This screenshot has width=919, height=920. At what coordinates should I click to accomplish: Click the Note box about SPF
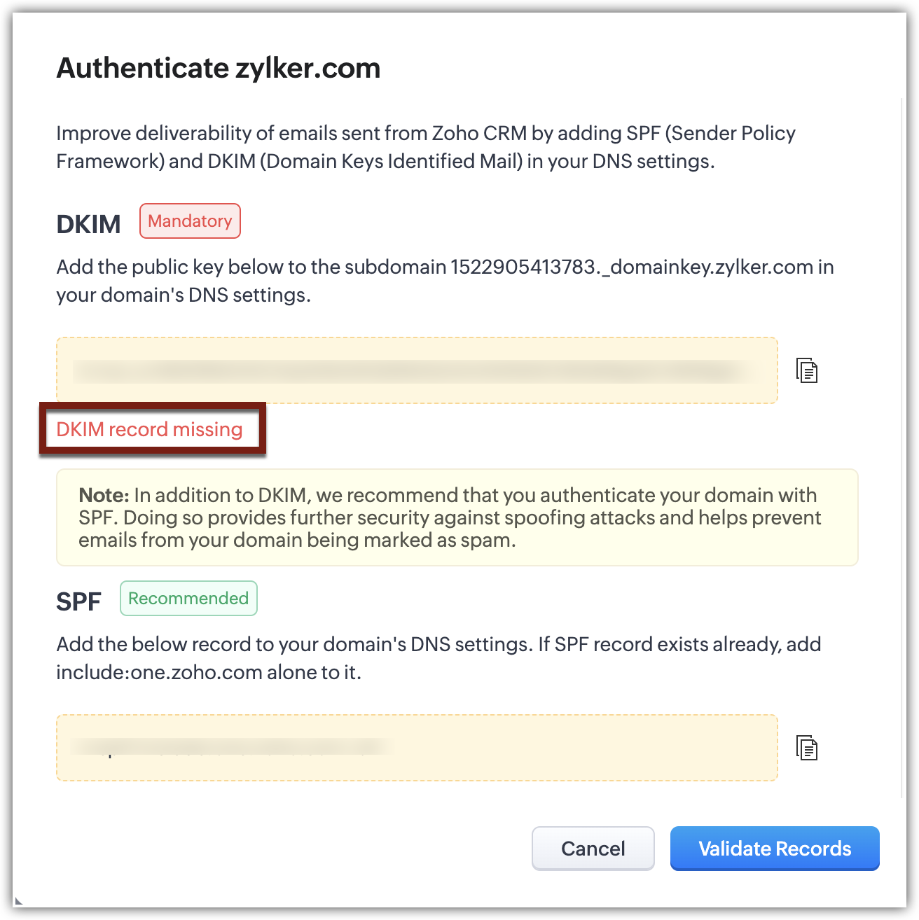pos(457,517)
